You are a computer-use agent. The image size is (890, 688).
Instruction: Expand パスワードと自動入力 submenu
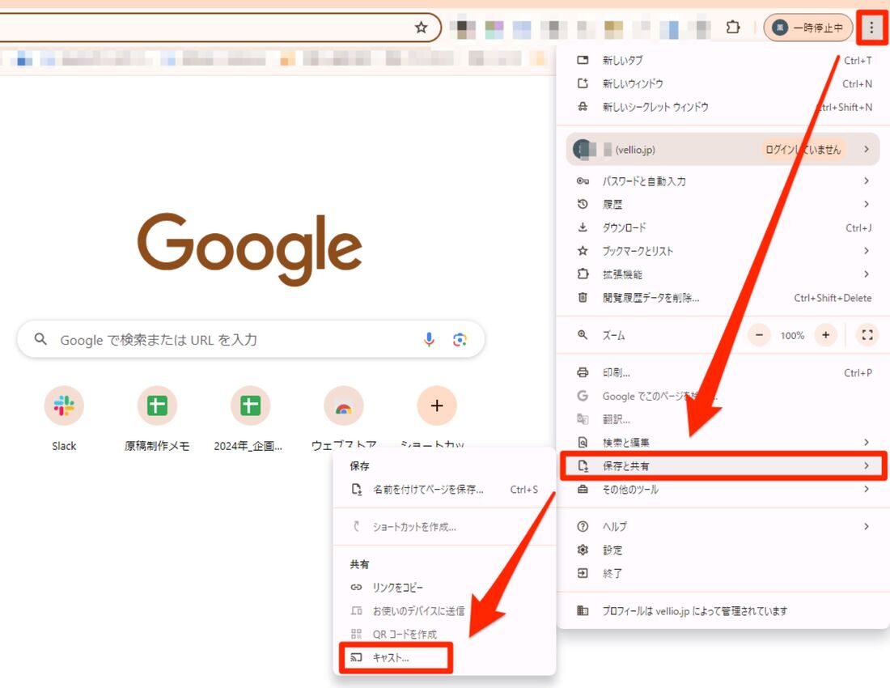pyautogui.click(x=723, y=181)
